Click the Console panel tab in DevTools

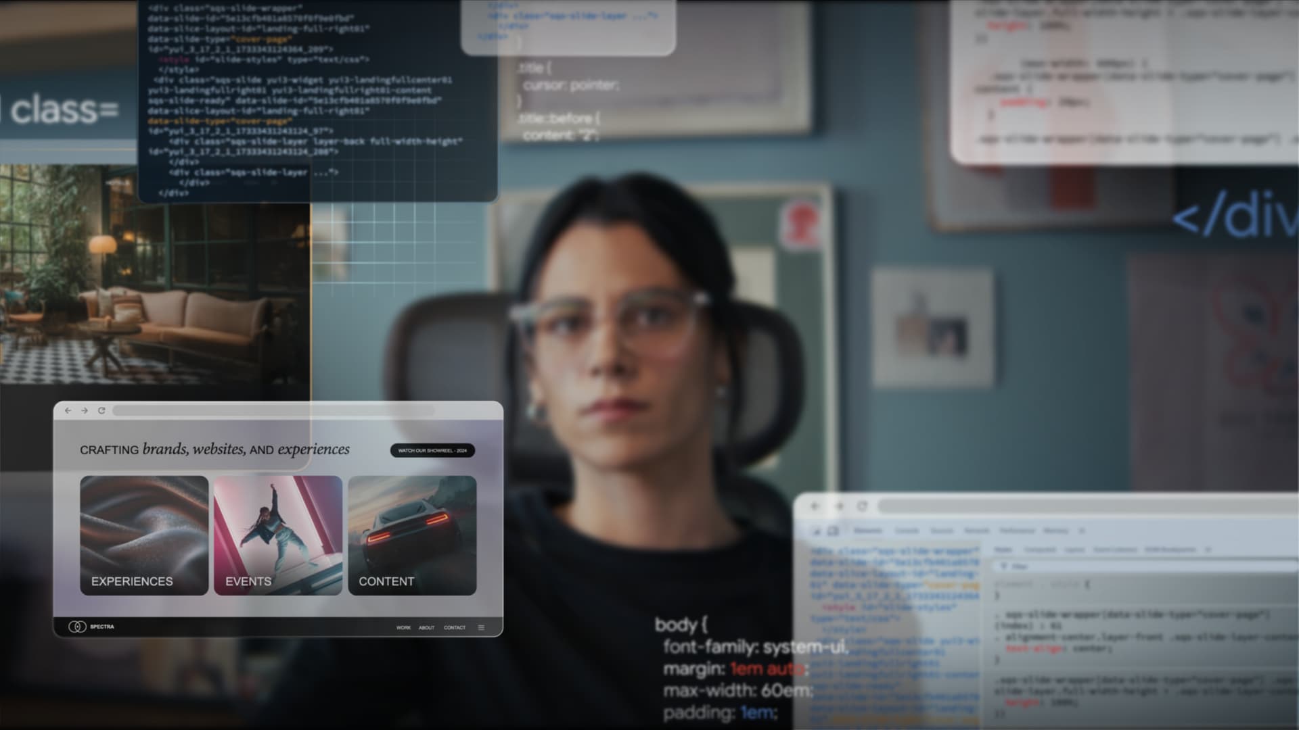[907, 531]
